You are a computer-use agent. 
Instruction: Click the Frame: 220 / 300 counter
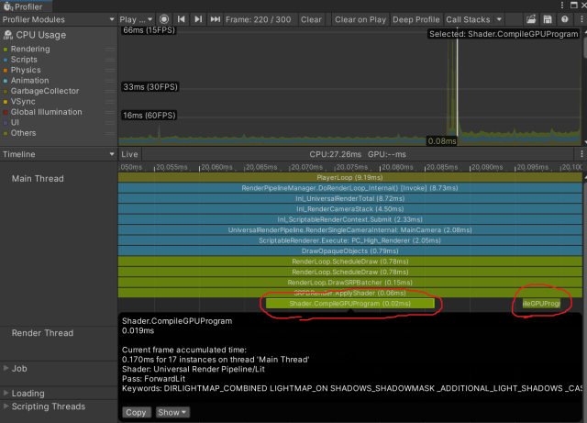click(259, 19)
